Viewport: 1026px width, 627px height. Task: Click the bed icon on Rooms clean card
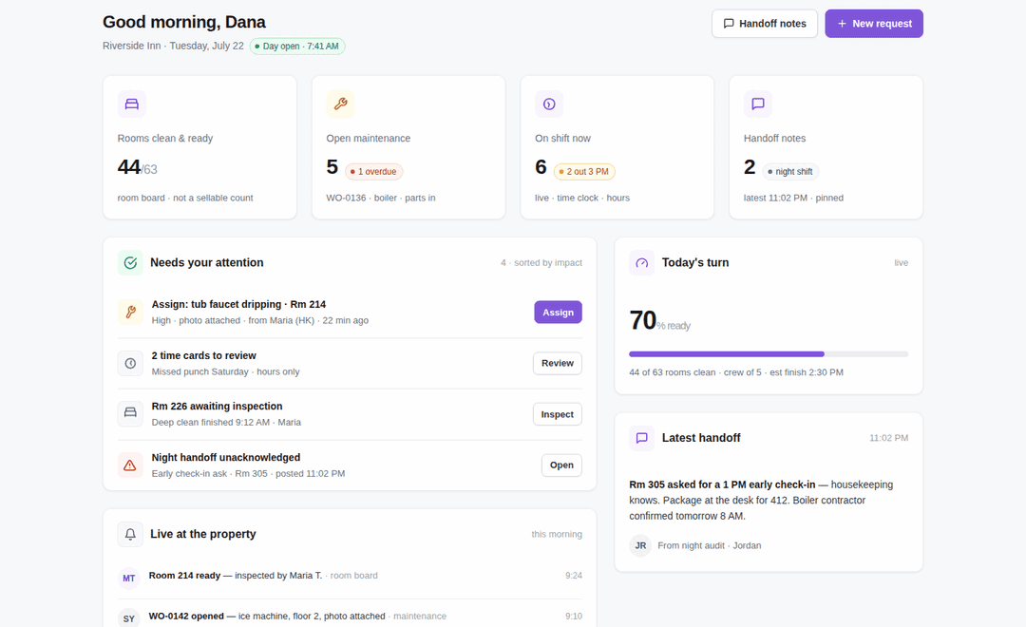coord(131,104)
